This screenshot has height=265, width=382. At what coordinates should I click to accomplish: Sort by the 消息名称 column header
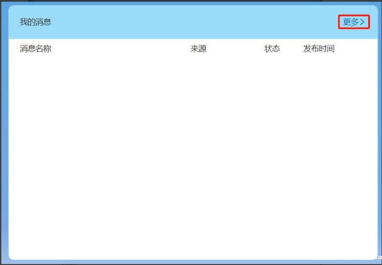35,49
